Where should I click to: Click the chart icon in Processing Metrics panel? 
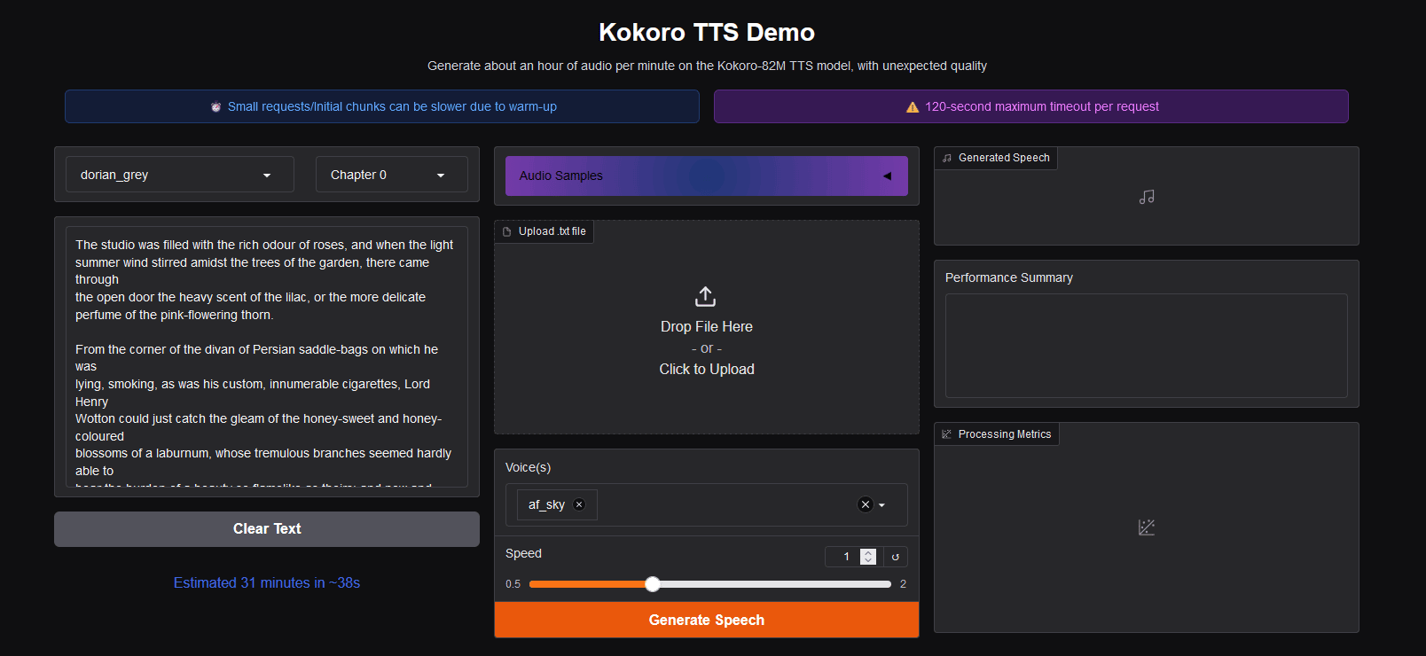[1147, 527]
